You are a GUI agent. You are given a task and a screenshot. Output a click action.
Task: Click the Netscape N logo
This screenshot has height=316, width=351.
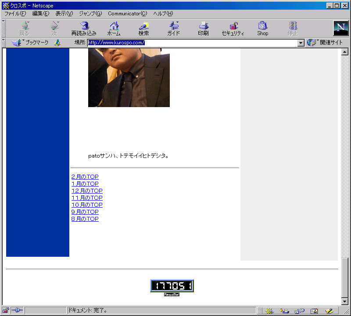(341, 28)
